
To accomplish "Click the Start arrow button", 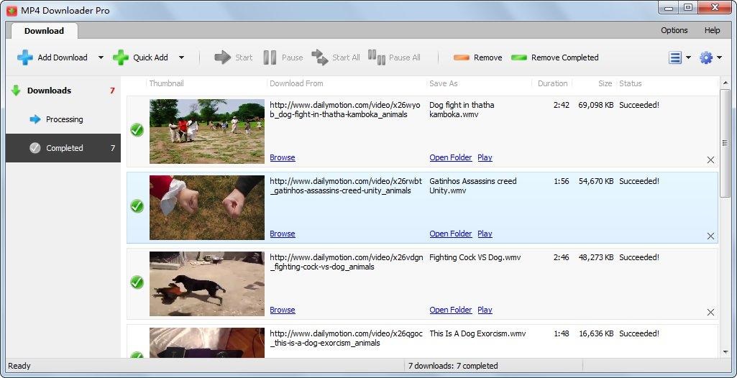I will coord(233,57).
